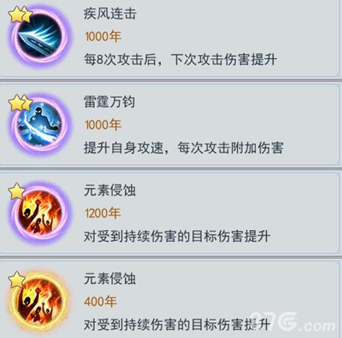Click the 疾风连击 sword skill icon
Screen dimensions: 342x338
39,37
